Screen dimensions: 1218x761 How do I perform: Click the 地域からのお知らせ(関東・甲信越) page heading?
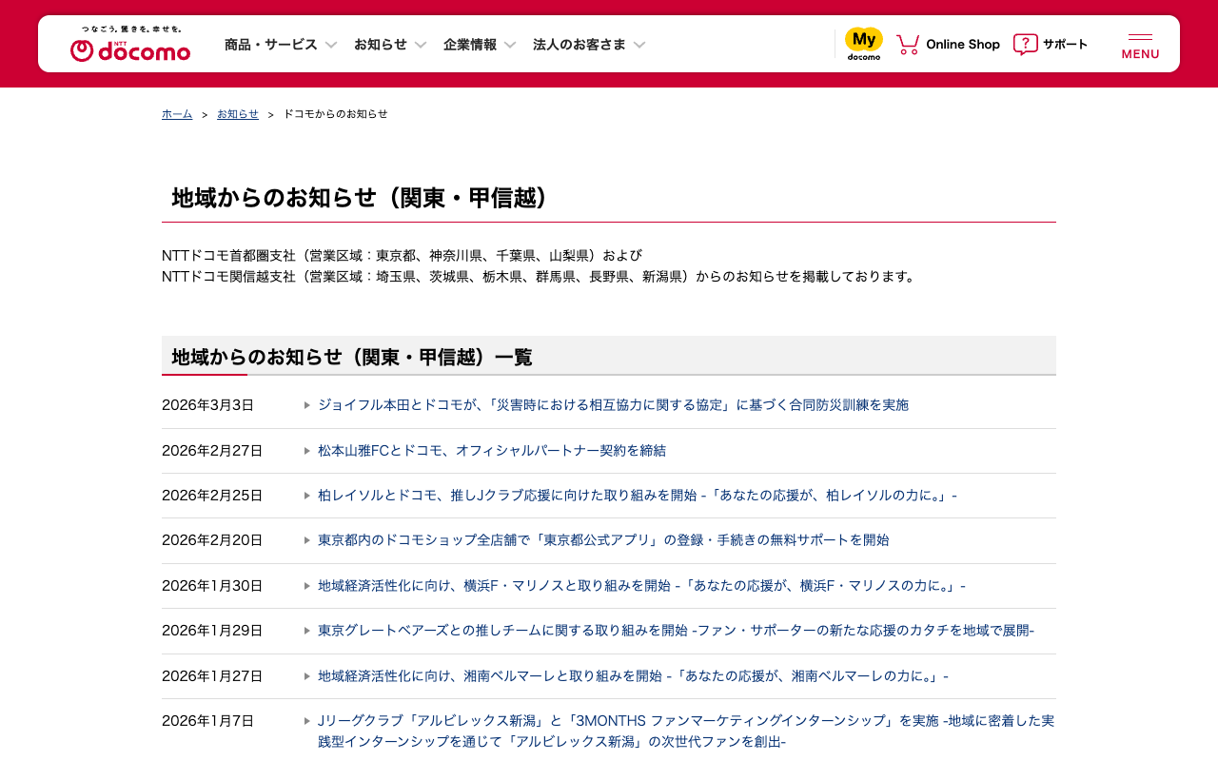[x=362, y=198]
